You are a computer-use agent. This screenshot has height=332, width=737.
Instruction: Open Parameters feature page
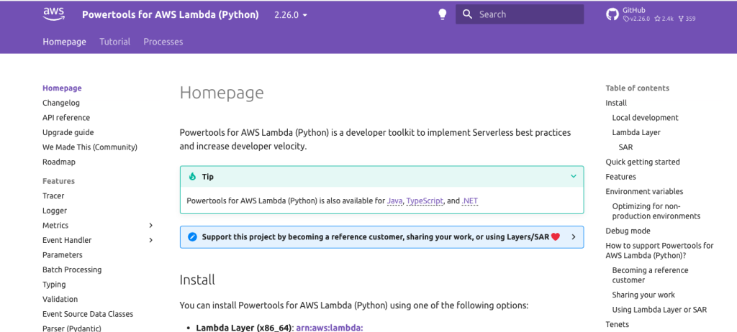coord(63,255)
